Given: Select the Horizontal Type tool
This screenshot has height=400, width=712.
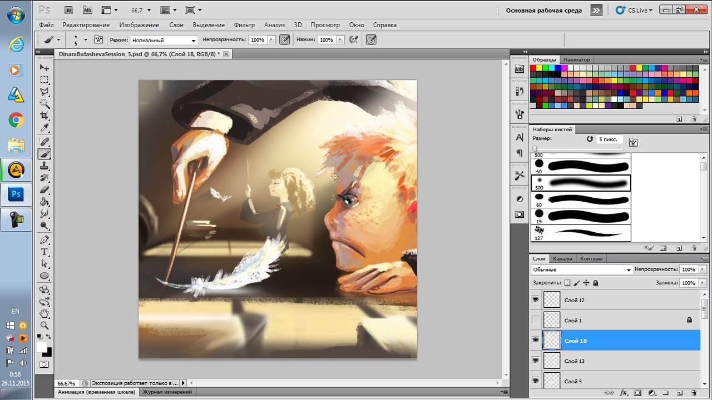Looking at the screenshot, I should [x=44, y=252].
